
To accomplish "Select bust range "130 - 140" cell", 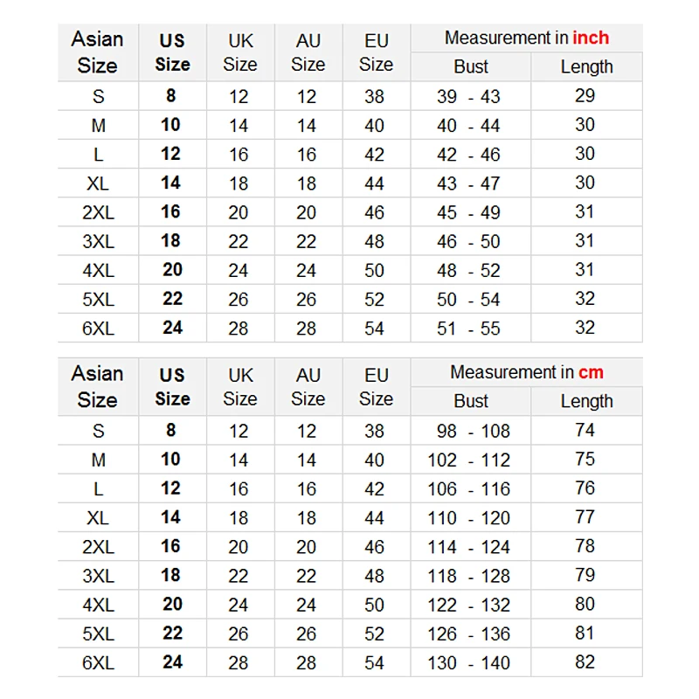I will point(469,662).
